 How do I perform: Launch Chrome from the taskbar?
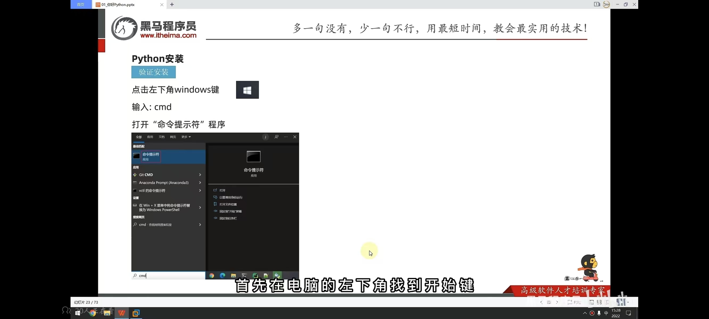coord(93,313)
